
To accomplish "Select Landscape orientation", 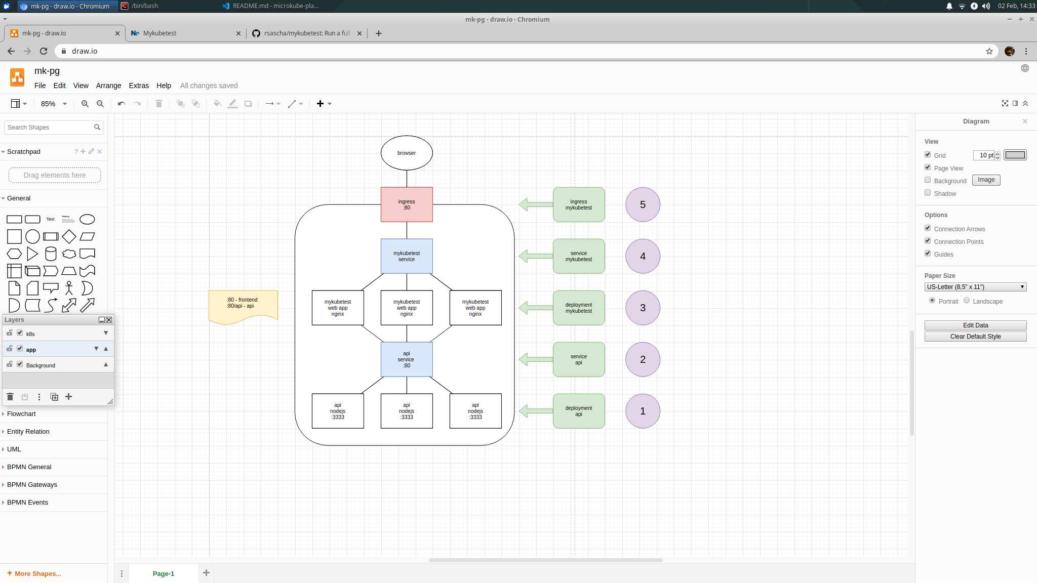I will (x=967, y=301).
